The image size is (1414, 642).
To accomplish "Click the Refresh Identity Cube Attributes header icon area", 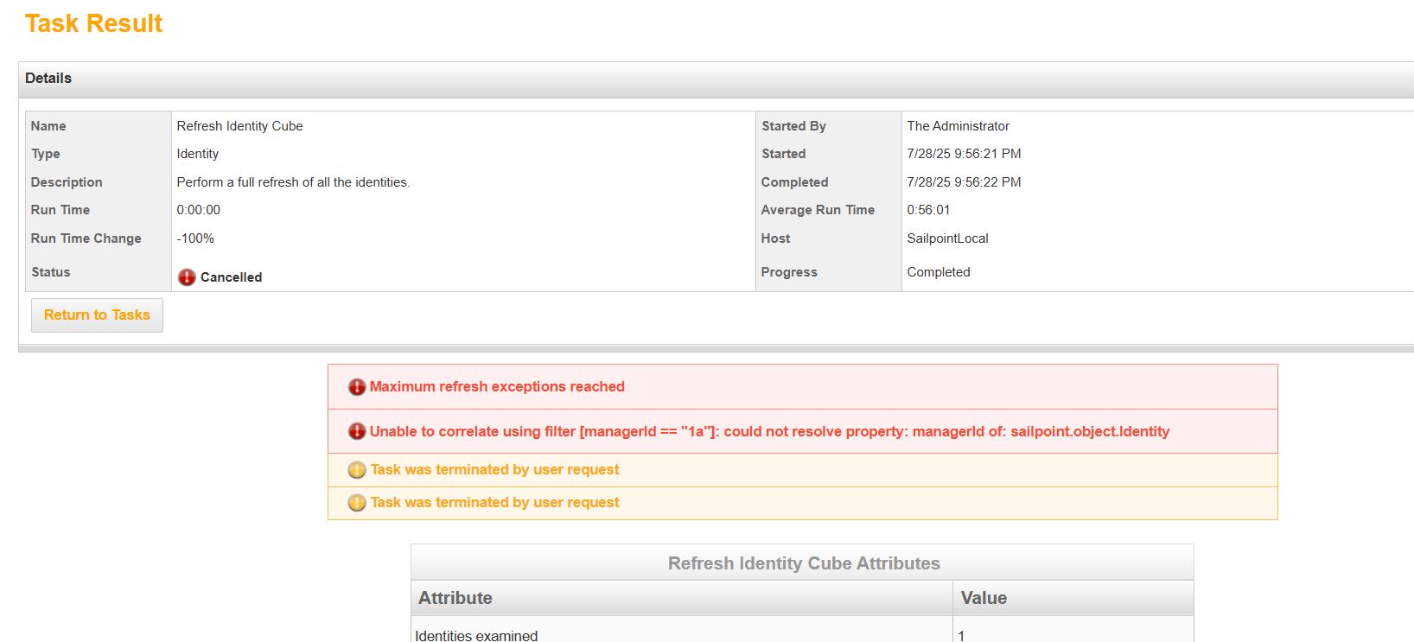I will (803, 562).
